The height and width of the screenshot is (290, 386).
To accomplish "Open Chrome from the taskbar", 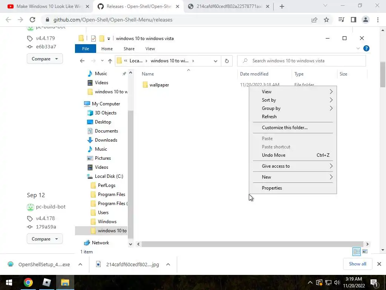I will click(x=28, y=282).
